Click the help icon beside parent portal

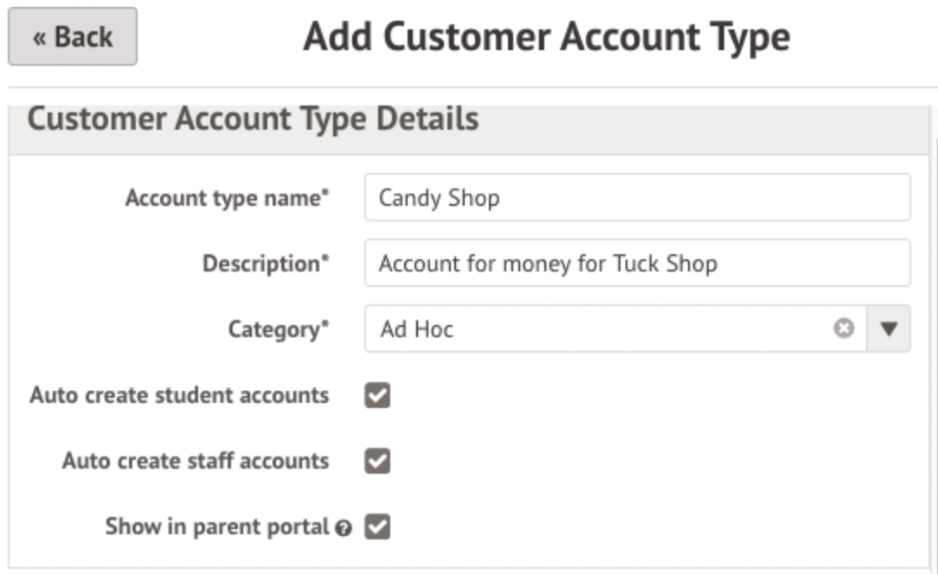(344, 528)
